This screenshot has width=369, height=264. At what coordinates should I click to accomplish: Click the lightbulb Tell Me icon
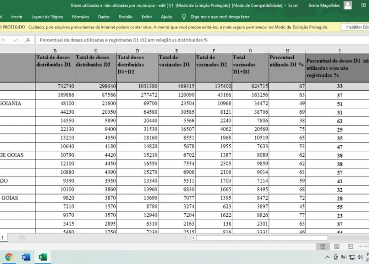coord(184,17)
